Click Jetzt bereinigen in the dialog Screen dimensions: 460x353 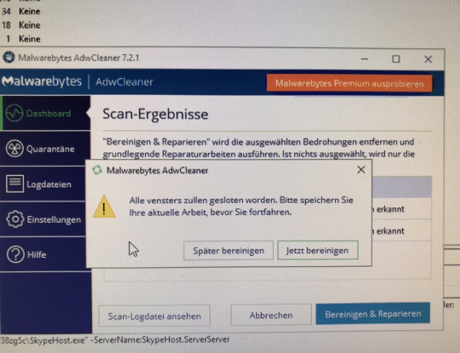tap(318, 250)
